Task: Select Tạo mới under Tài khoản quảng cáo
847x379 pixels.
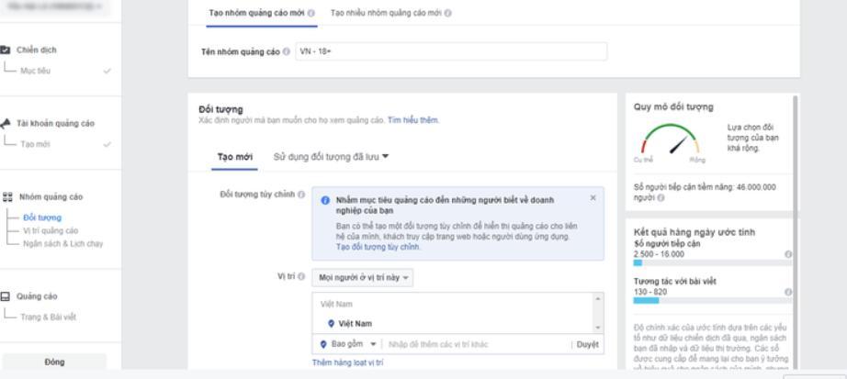Action: 35,144
